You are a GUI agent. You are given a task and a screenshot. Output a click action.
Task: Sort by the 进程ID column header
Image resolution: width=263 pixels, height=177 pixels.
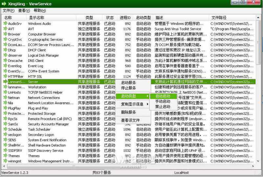pyautogui.click(x=125, y=17)
